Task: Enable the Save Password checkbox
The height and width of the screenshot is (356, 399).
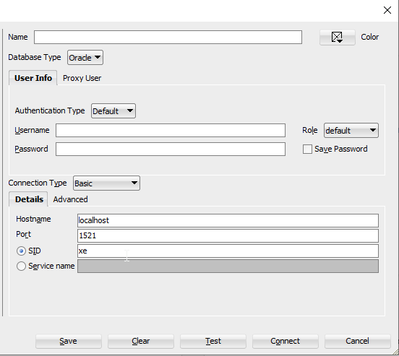Action: pyautogui.click(x=307, y=149)
